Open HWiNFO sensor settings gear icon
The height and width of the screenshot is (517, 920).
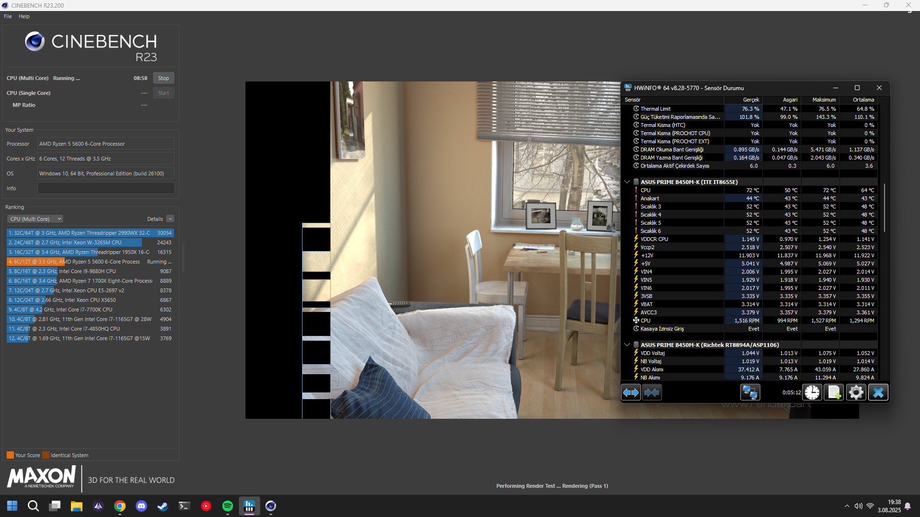[856, 392]
